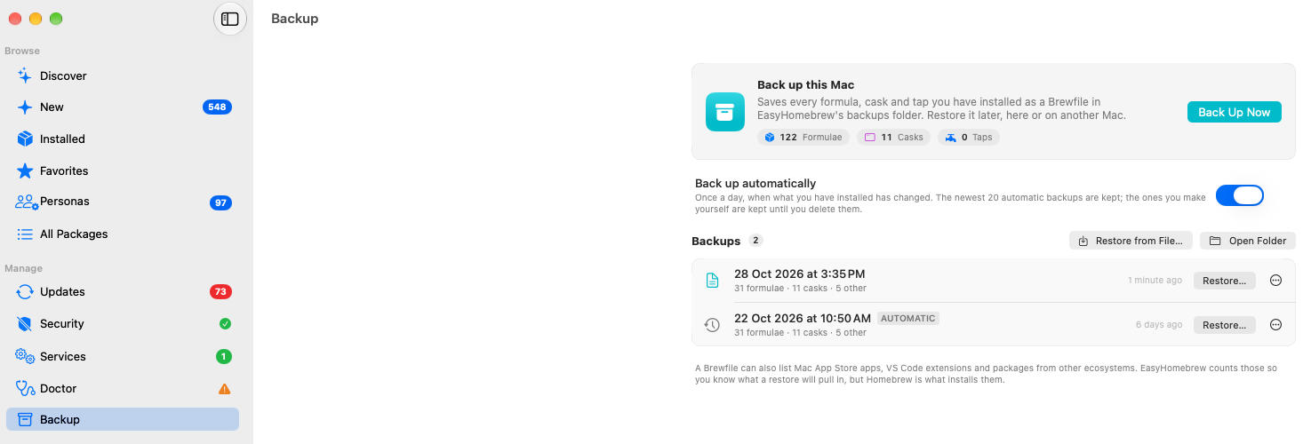
Task: Click the red 73 badge beside Updates
Action: coord(220,291)
